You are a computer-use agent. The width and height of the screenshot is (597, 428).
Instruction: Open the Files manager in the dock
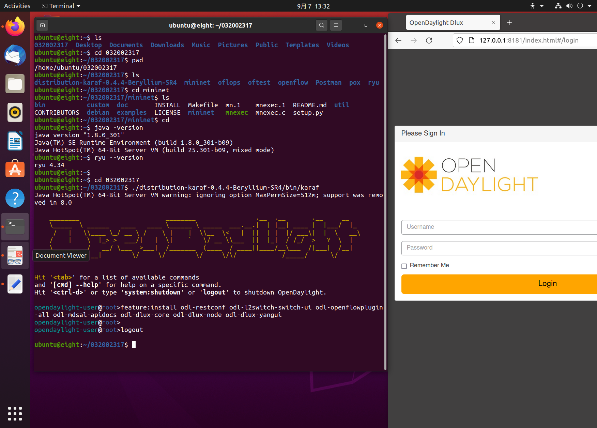[x=15, y=84]
